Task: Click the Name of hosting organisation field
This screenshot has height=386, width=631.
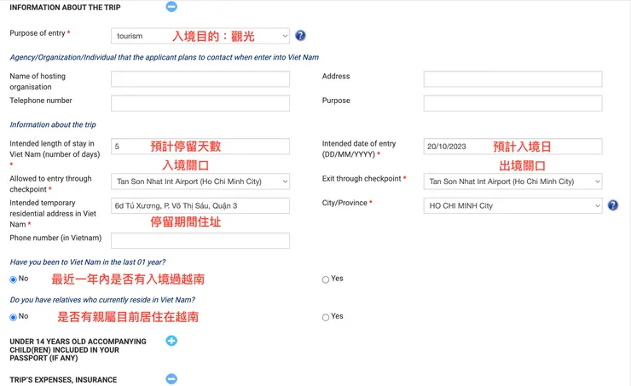Action: [x=200, y=79]
